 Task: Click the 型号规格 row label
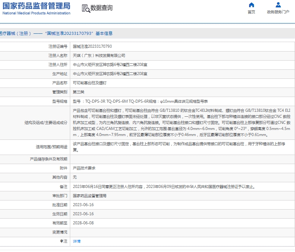(x=60, y=102)
